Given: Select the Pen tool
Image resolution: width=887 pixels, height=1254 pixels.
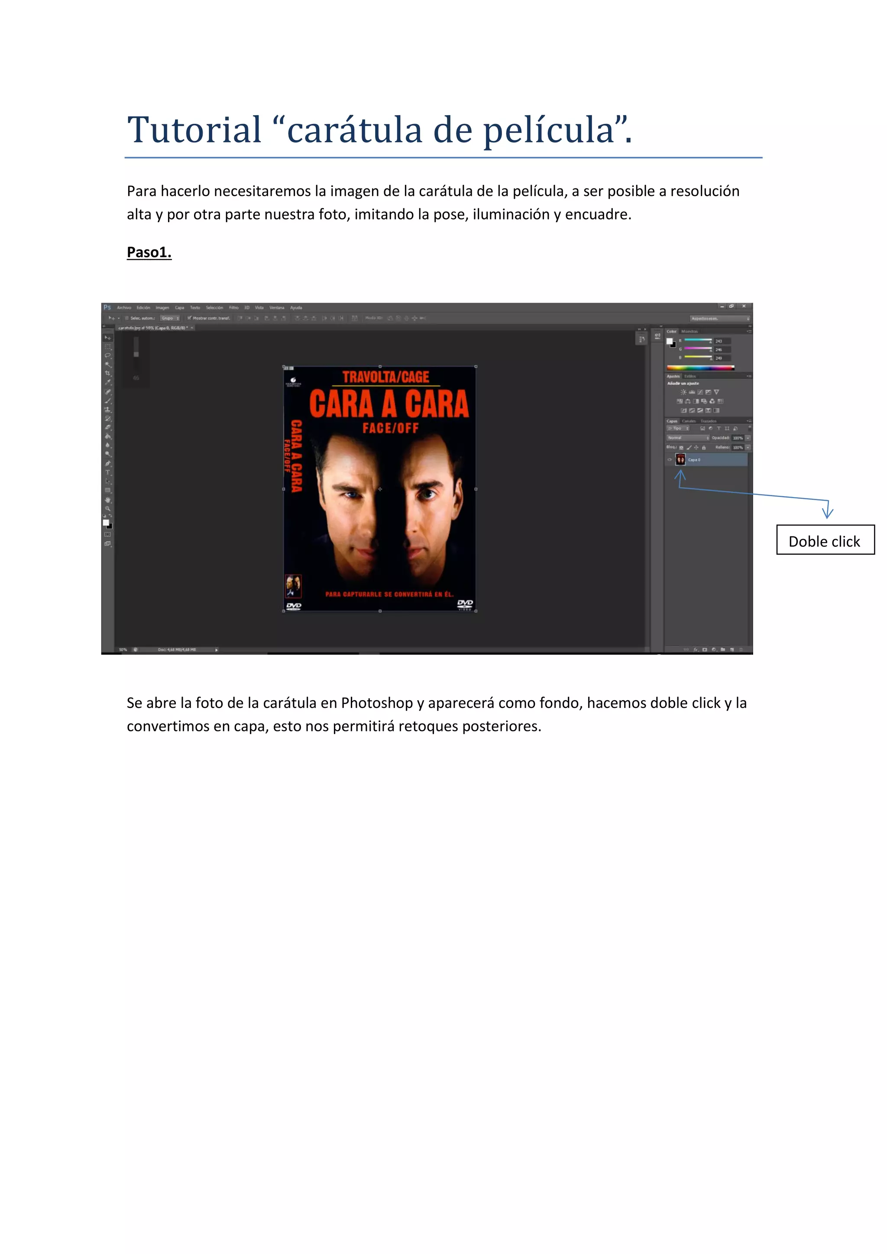Looking at the screenshot, I should click(x=107, y=464).
